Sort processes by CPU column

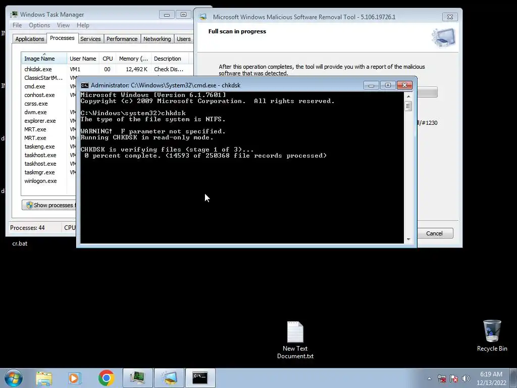(108, 59)
